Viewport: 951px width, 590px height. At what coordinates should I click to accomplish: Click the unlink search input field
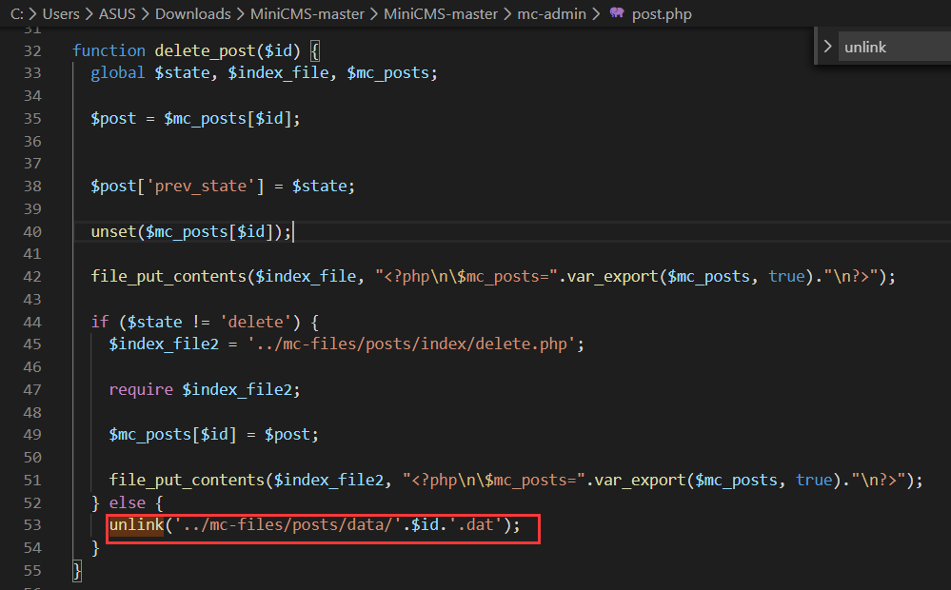(895, 47)
